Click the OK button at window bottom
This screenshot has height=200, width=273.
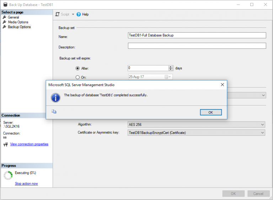click(233, 194)
